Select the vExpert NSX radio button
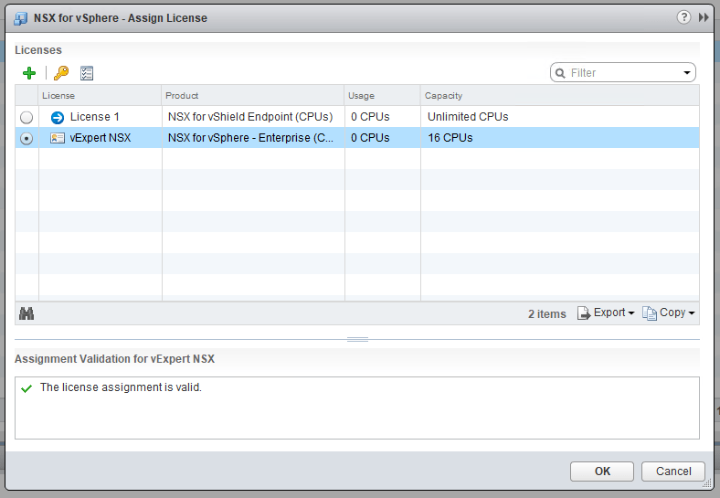The width and height of the screenshot is (720, 498). click(x=26, y=138)
